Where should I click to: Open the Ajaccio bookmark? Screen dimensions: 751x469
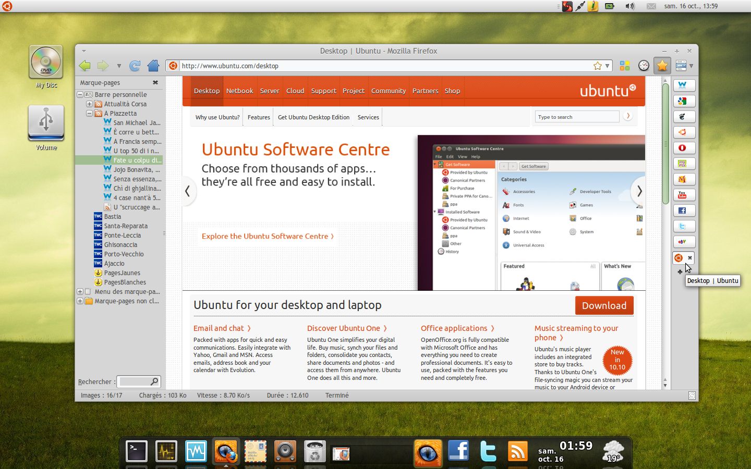(x=109, y=263)
